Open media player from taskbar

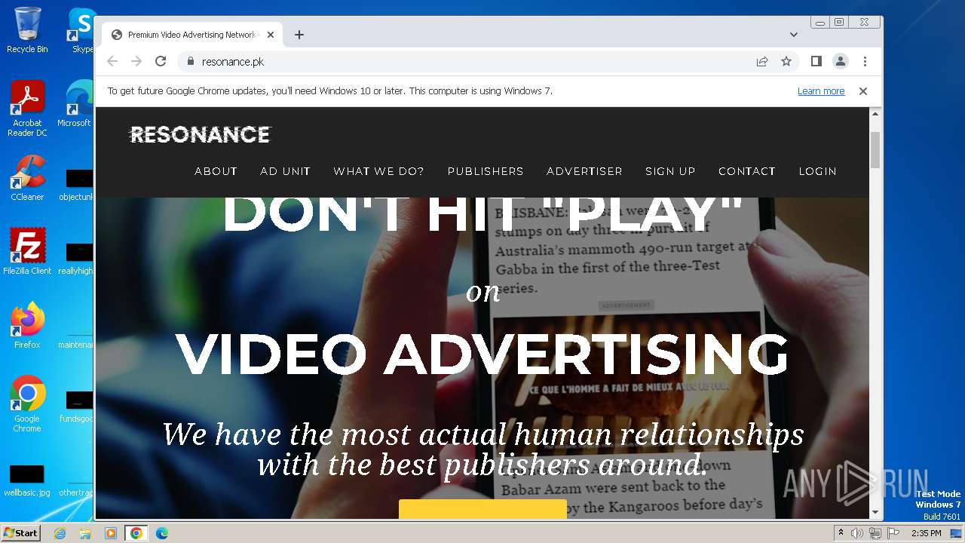[110, 533]
